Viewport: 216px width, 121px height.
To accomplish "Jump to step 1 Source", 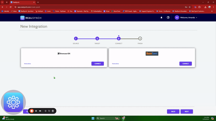I will [x=76, y=38].
